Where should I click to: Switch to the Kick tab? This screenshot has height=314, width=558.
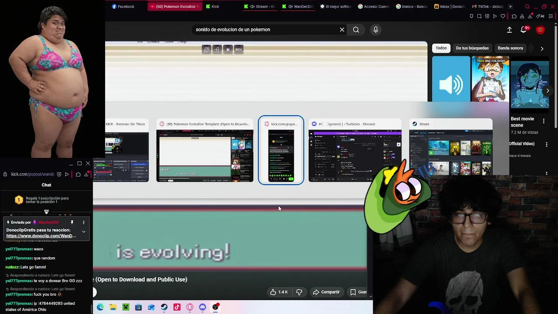[x=213, y=7]
